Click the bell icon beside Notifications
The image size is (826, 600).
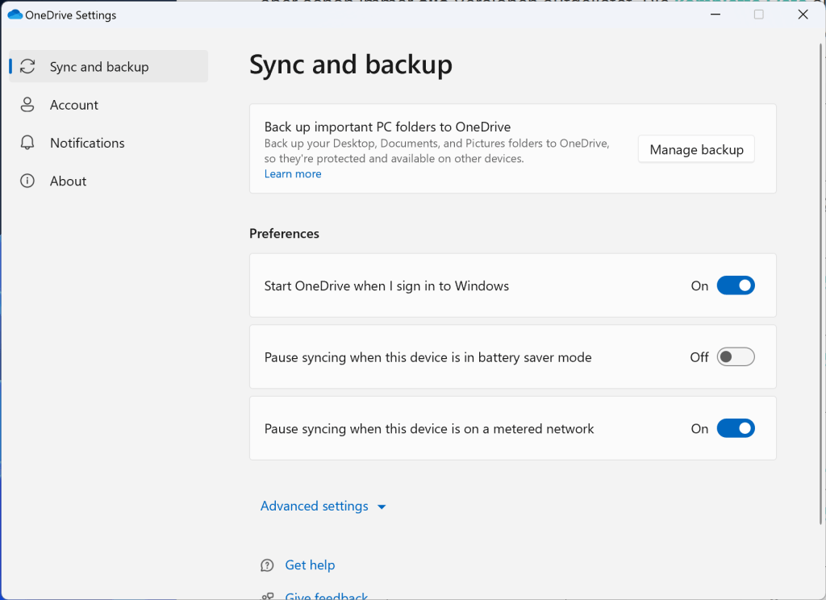click(27, 143)
